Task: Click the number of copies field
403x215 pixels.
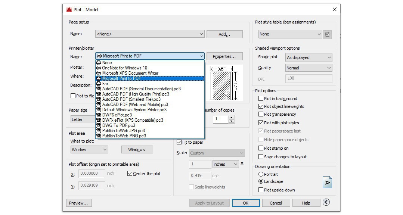Action: tap(220, 119)
